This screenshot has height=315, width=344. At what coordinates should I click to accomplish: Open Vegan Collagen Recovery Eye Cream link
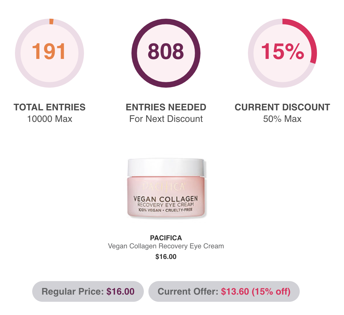pos(166,246)
